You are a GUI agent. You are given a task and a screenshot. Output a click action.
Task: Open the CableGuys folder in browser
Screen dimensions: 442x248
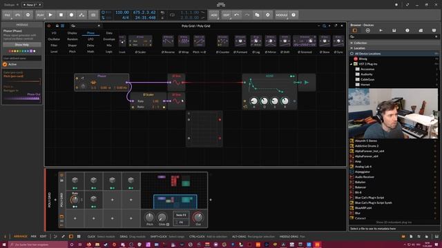coord(367,80)
